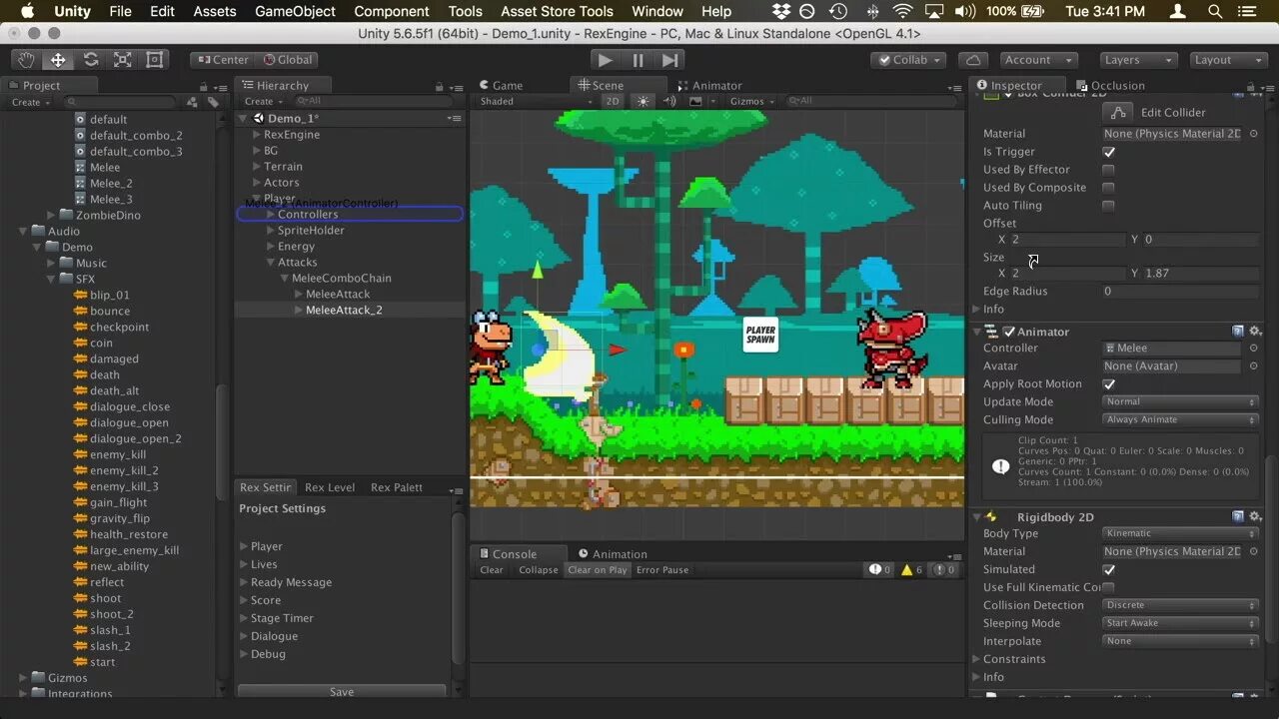Screen dimensions: 1279x719
Task: Uncheck the Is Trigger checkbox
Action: pyautogui.click(x=1108, y=152)
